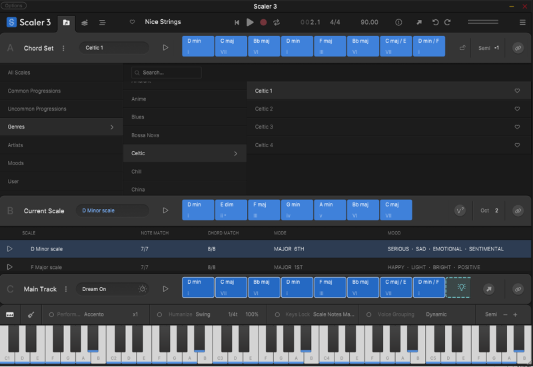Select the Moods category
533x367 pixels.
click(61, 163)
